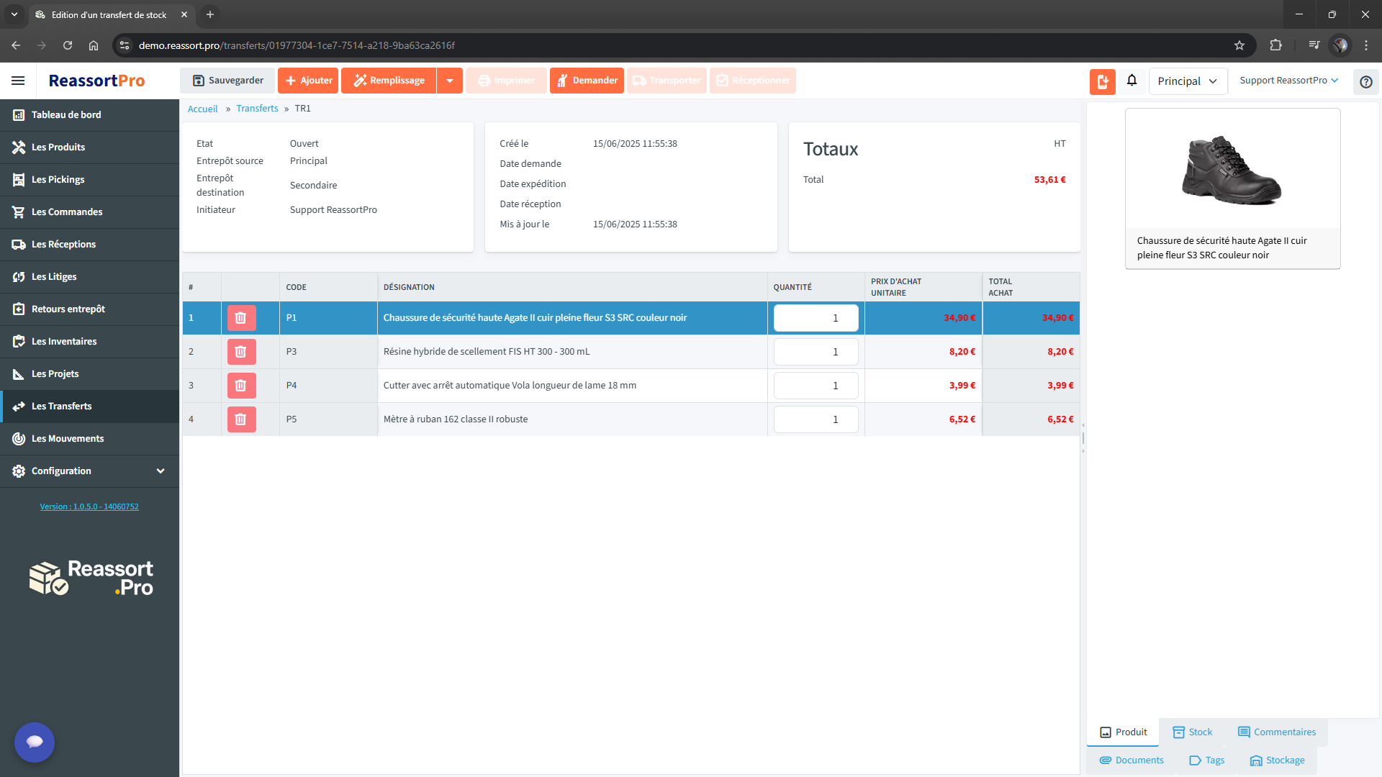1382x777 pixels.
Task: Open Retours entrepôt in sidebar
Action: [89, 309]
